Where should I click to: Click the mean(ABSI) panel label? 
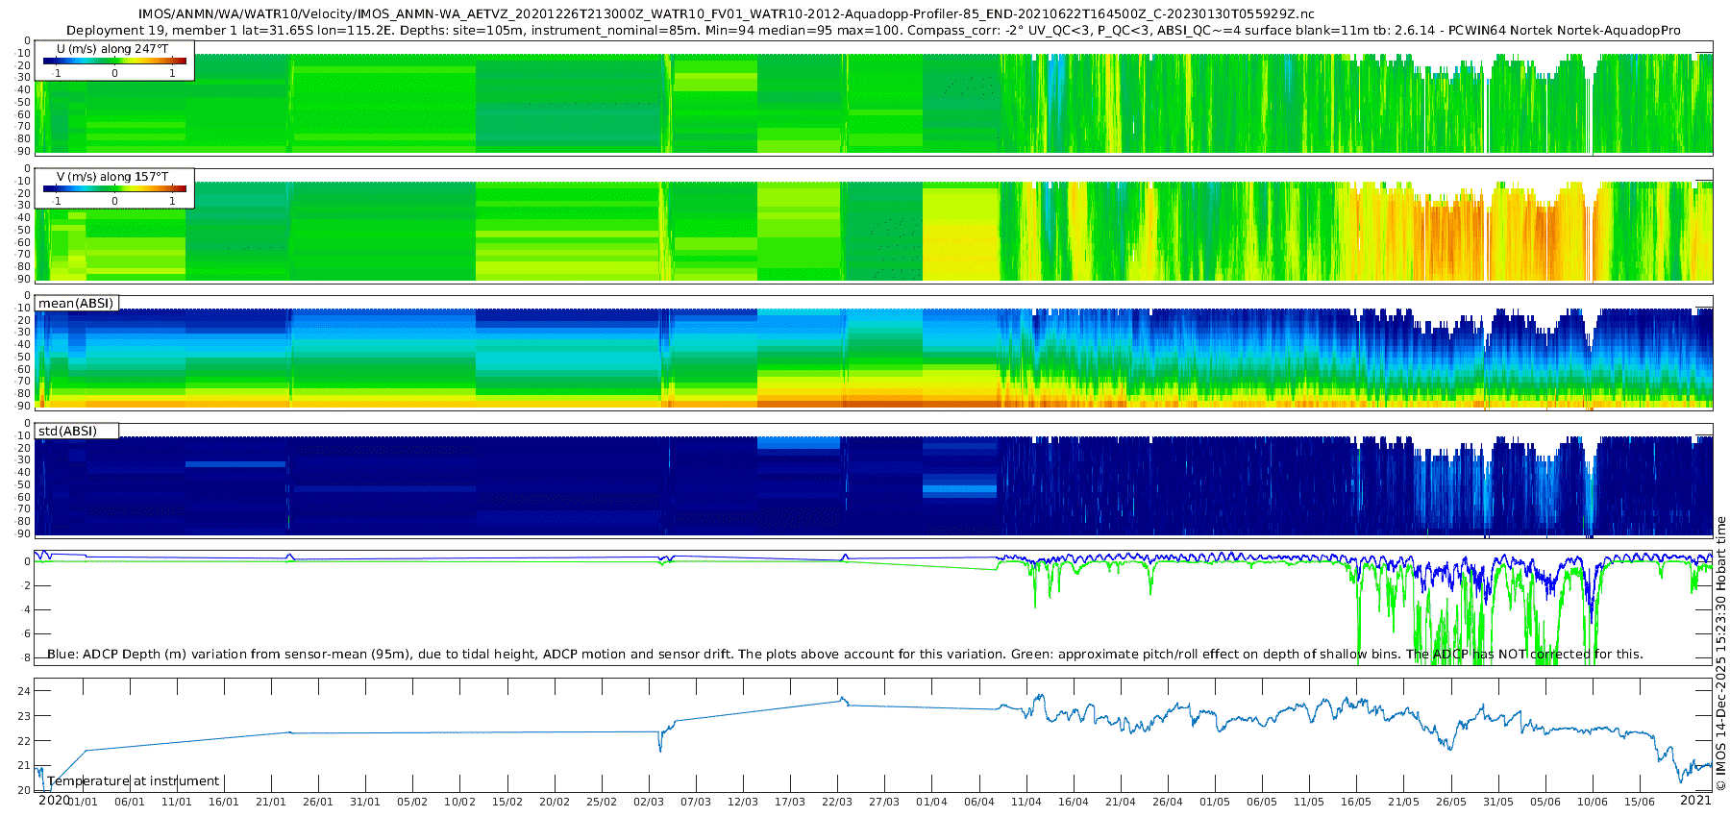click(x=76, y=303)
